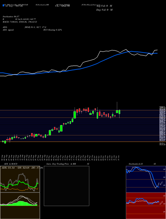Click the right end of the white price line
This screenshot has width=166, height=219.
[x=157, y=50]
